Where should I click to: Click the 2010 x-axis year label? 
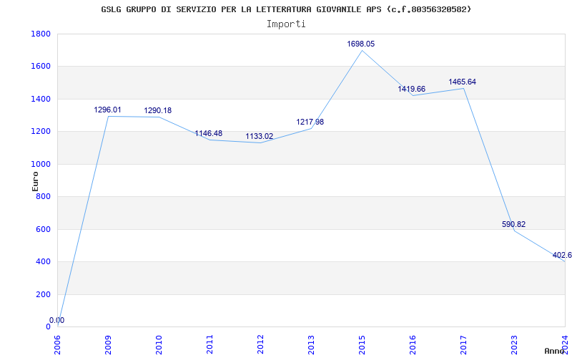click(x=159, y=345)
